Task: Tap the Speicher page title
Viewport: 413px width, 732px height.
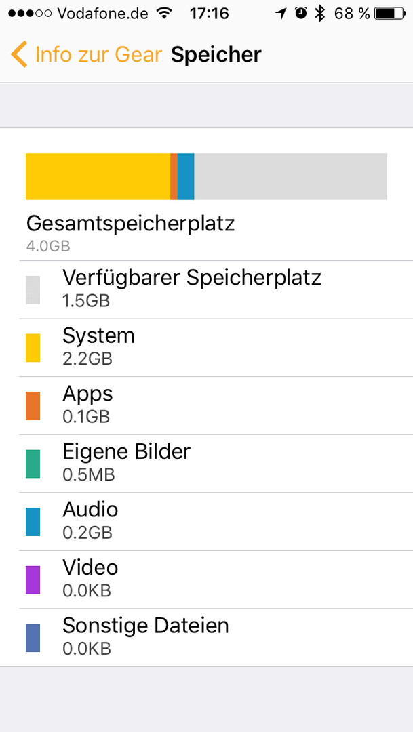Action: pyautogui.click(x=216, y=55)
